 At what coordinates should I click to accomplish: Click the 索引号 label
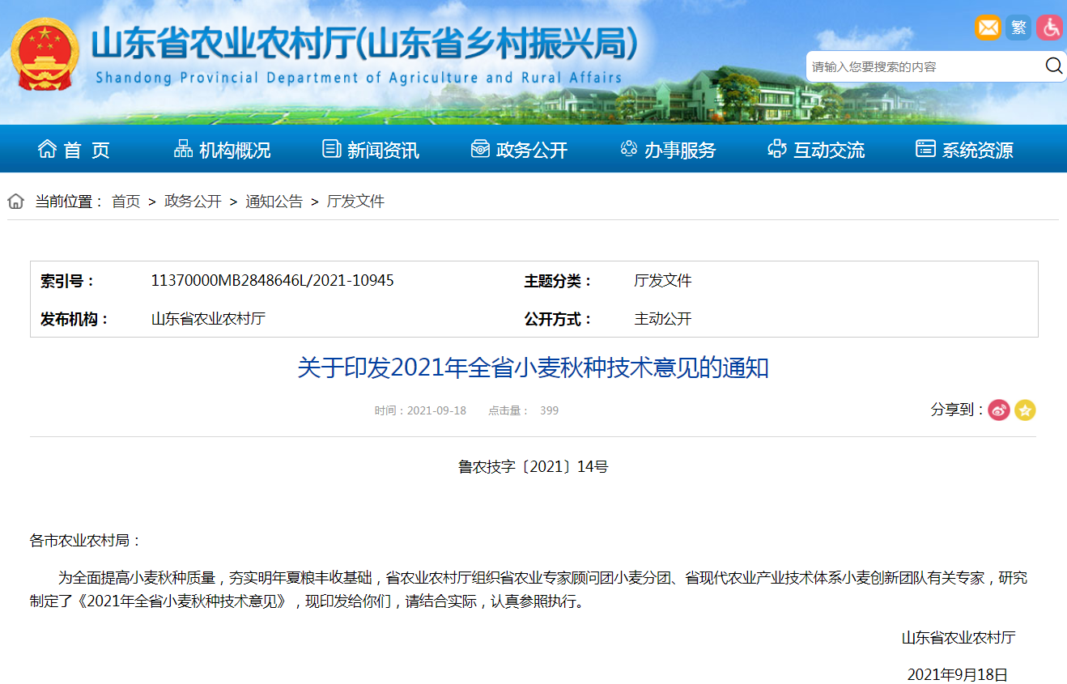67,282
